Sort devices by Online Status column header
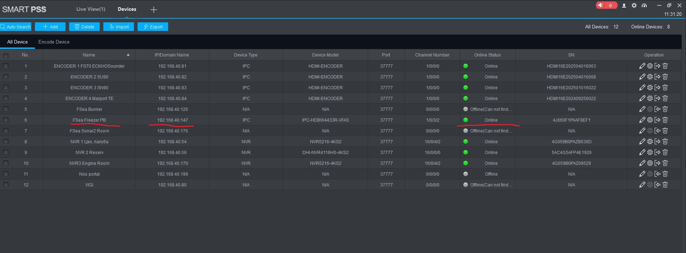Viewport: 686px width, 253px height. click(x=487, y=55)
